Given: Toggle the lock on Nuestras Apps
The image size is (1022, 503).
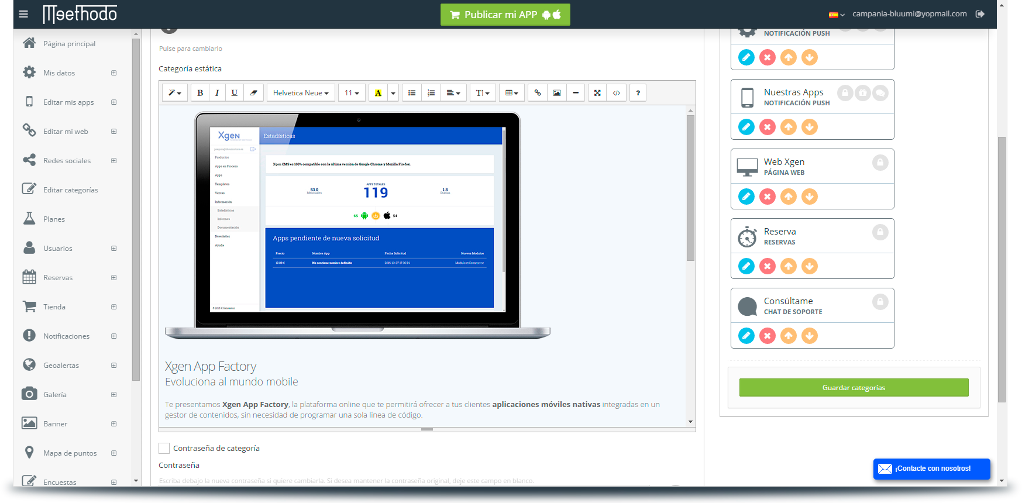Looking at the screenshot, I should coord(845,93).
